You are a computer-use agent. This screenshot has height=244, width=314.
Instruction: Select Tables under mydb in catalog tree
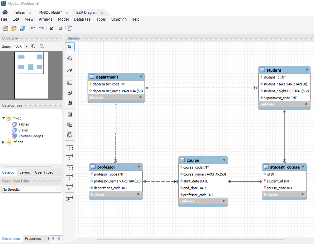24,124
